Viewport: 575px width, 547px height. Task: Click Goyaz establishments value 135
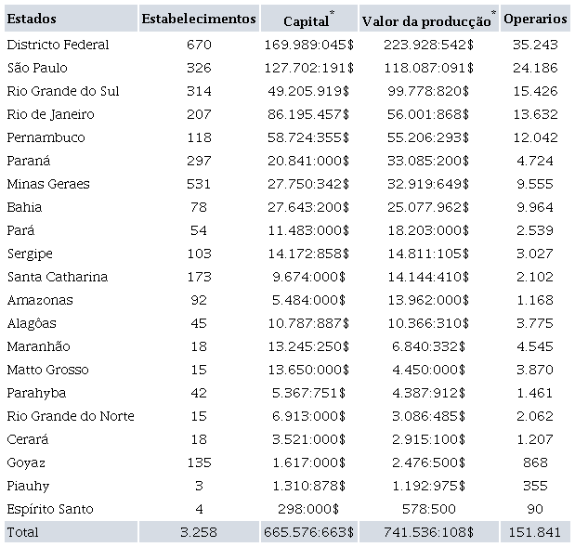click(198, 462)
